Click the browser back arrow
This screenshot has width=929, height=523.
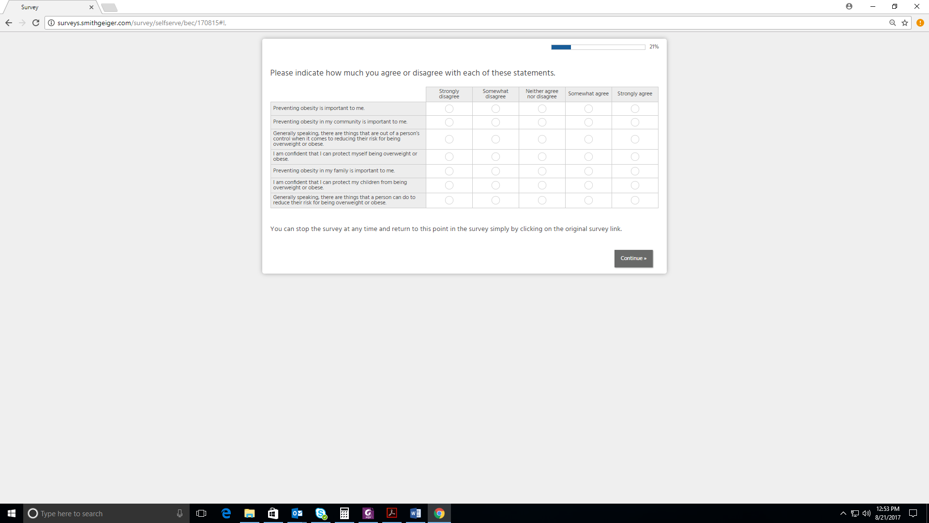(9, 23)
